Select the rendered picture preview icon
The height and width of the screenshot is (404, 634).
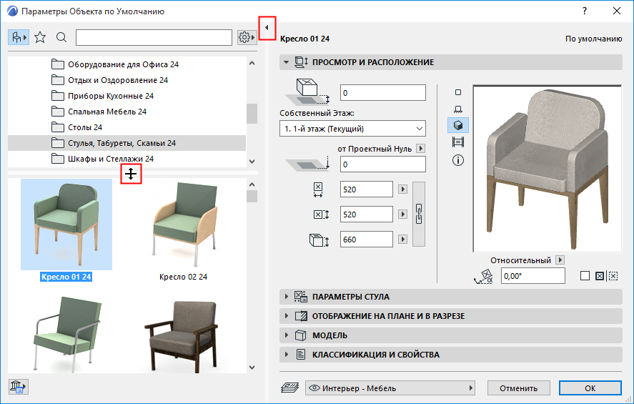pos(457,142)
